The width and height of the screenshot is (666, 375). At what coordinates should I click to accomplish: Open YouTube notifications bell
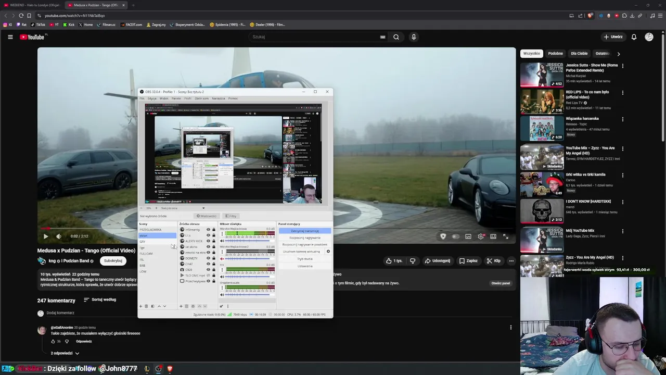(634, 37)
